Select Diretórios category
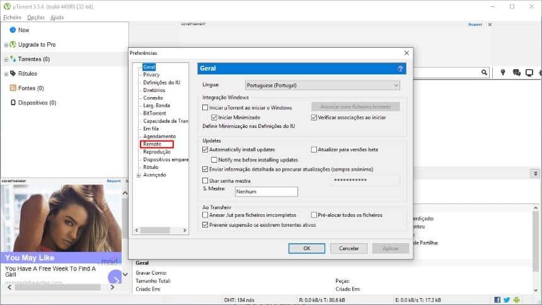 point(154,90)
